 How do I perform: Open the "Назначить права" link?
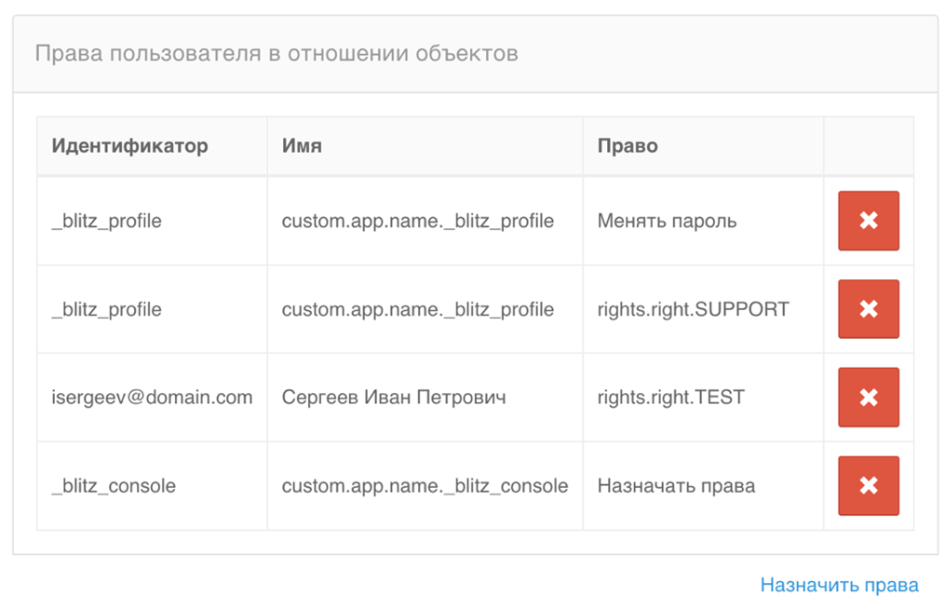coord(839,585)
